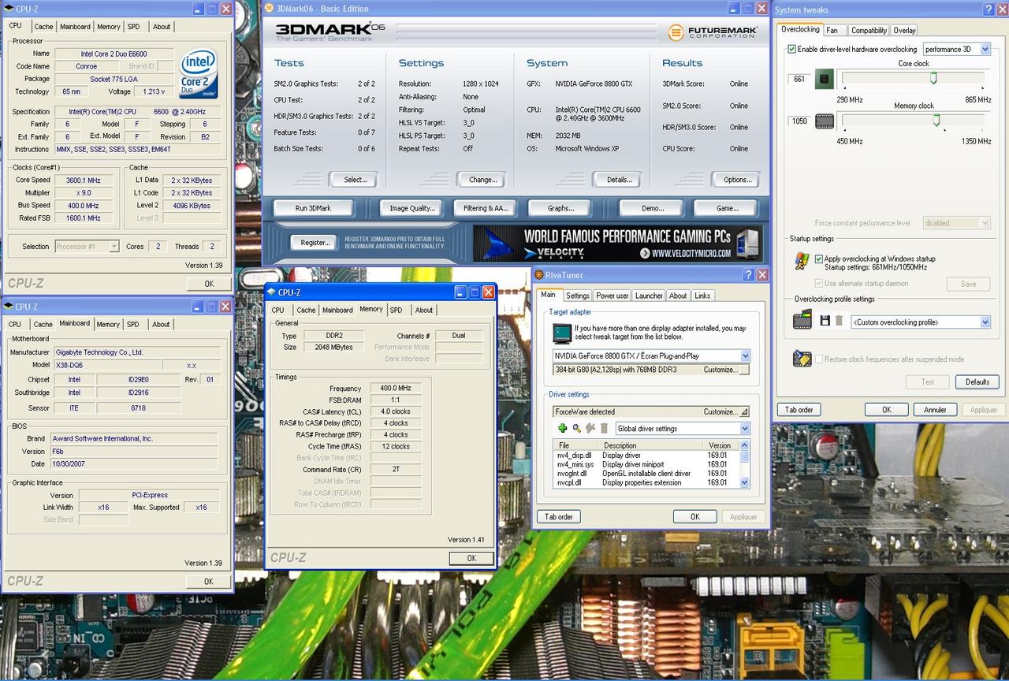Click the Filtering & AA... button
The width and height of the screenshot is (1009, 681).
tap(486, 208)
